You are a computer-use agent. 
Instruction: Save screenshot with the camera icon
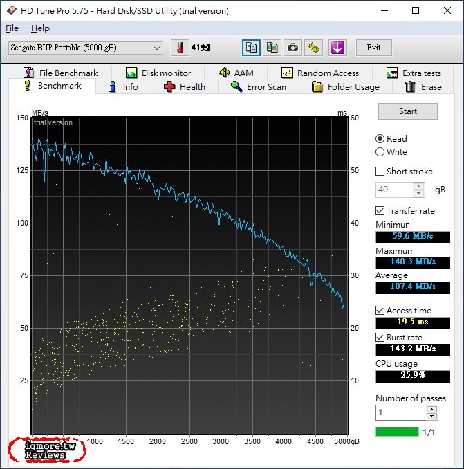tap(293, 48)
